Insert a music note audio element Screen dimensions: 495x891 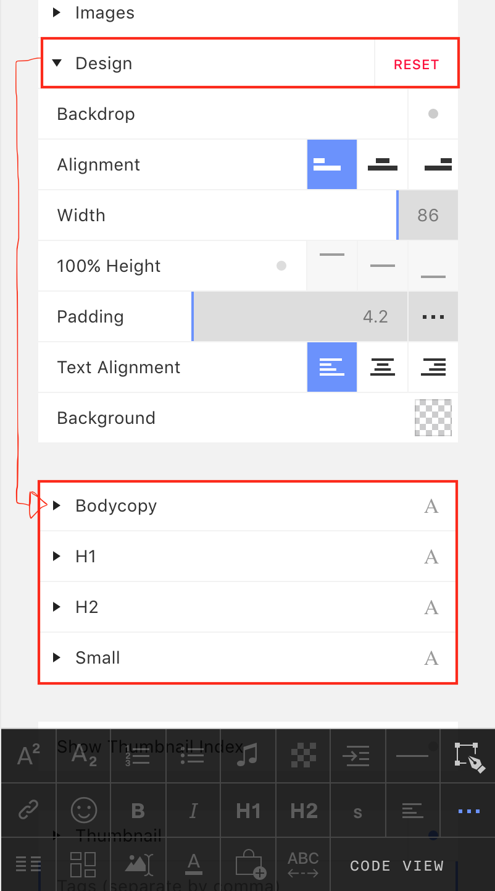coord(247,755)
